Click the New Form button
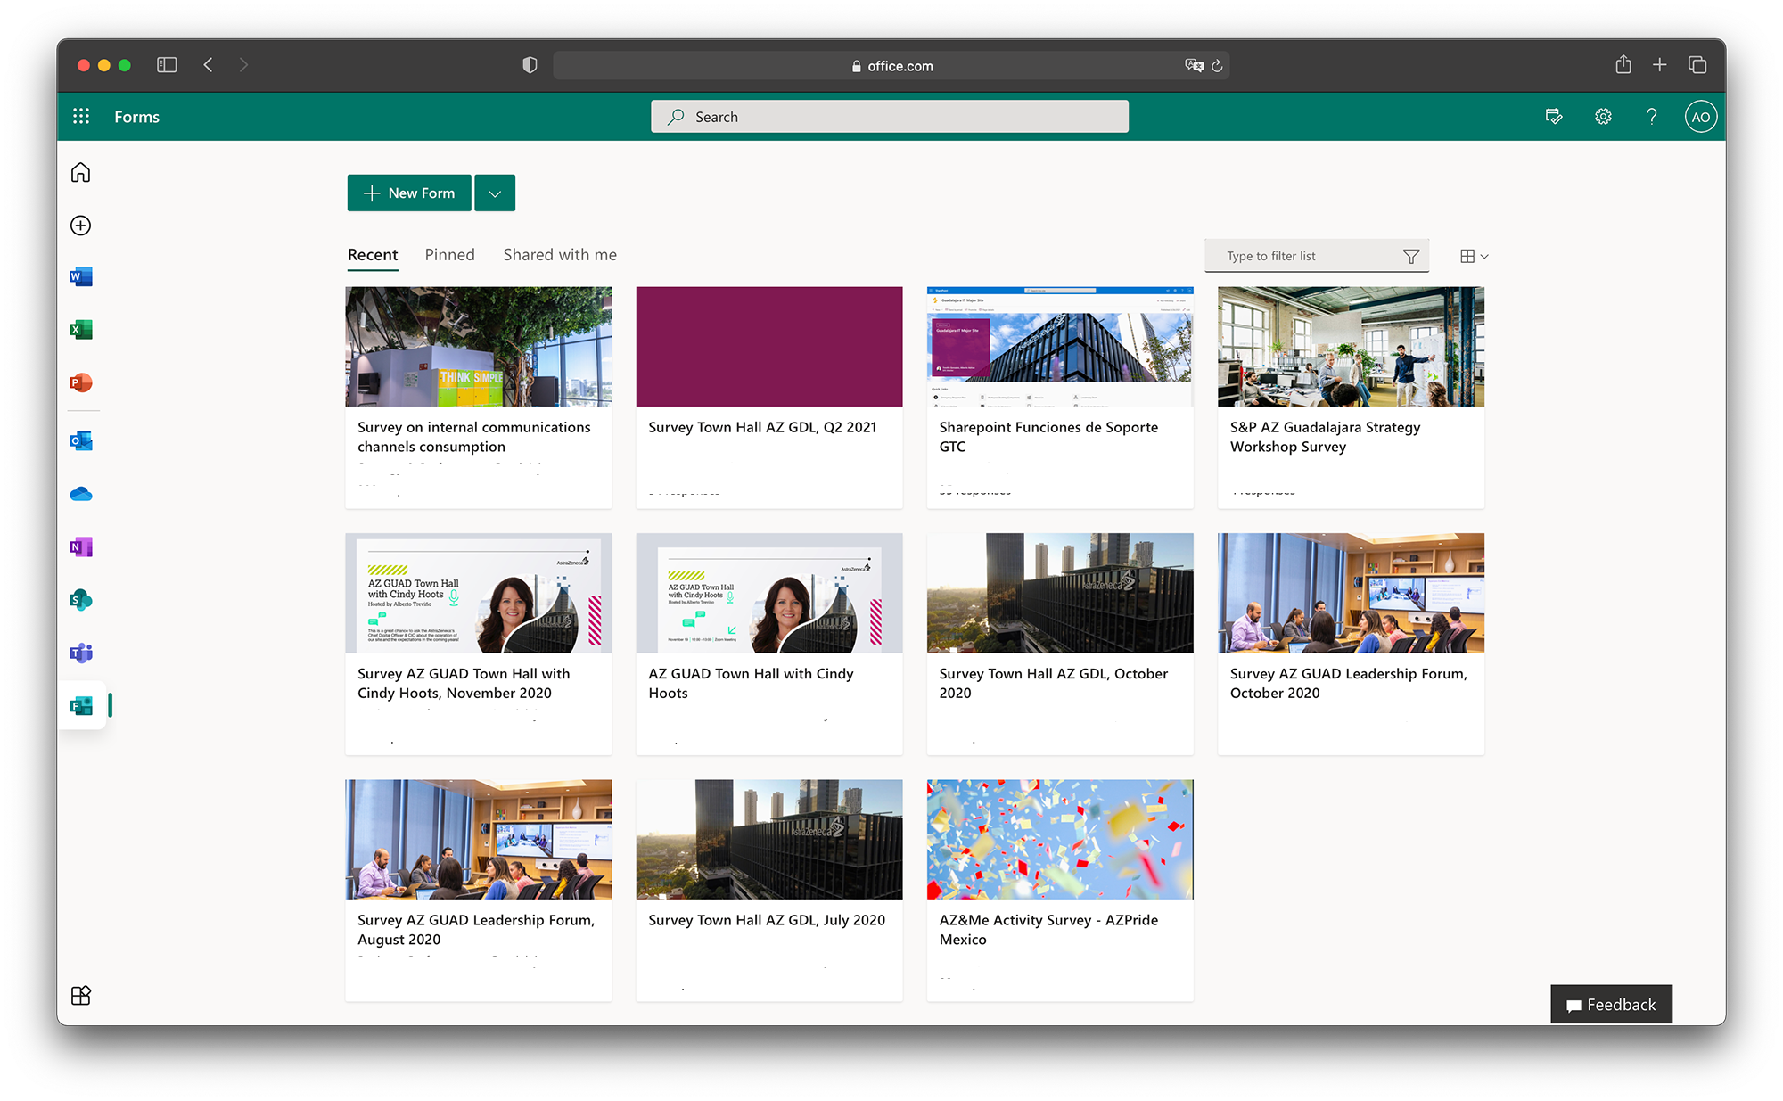The width and height of the screenshot is (1783, 1101). coord(409,193)
